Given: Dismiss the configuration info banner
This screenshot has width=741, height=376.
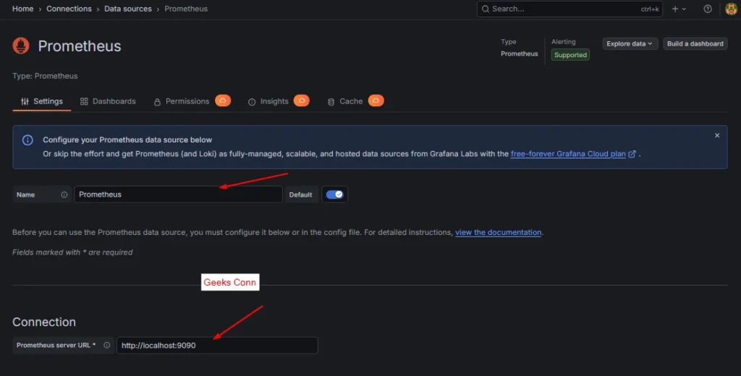Looking at the screenshot, I should 717,135.
